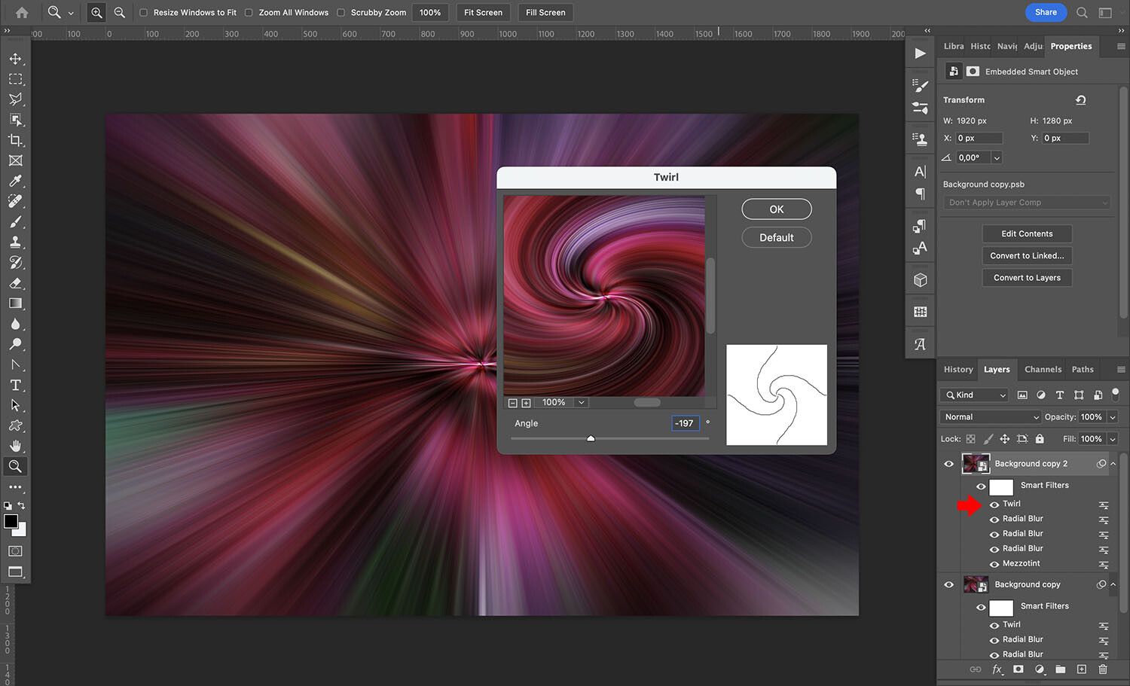The width and height of the screenshot is (1130, 686).
Task: Click the Background copy layer thumbnail
Action: (x=976, y=584)
